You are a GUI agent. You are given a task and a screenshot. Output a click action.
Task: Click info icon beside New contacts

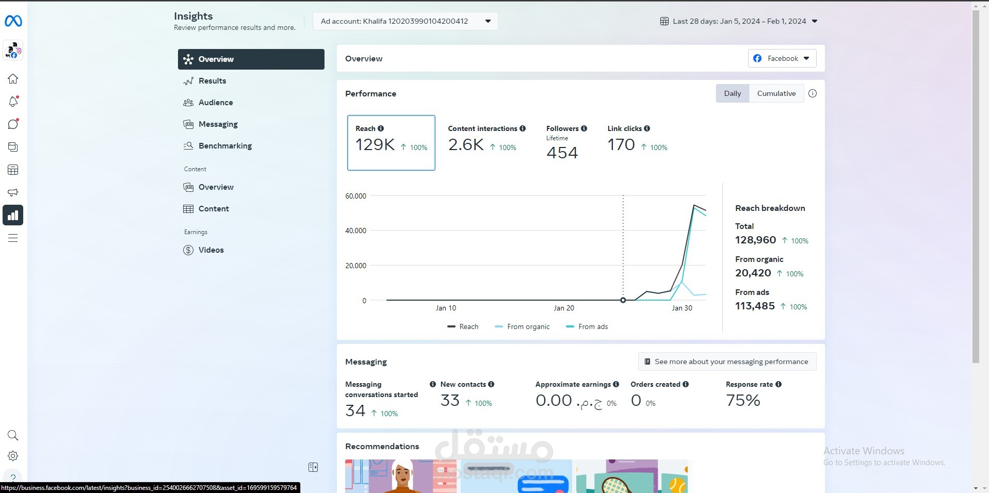491,384
